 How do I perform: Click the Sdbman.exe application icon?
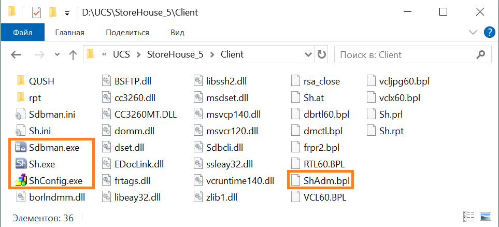click(x=21, y=148)
